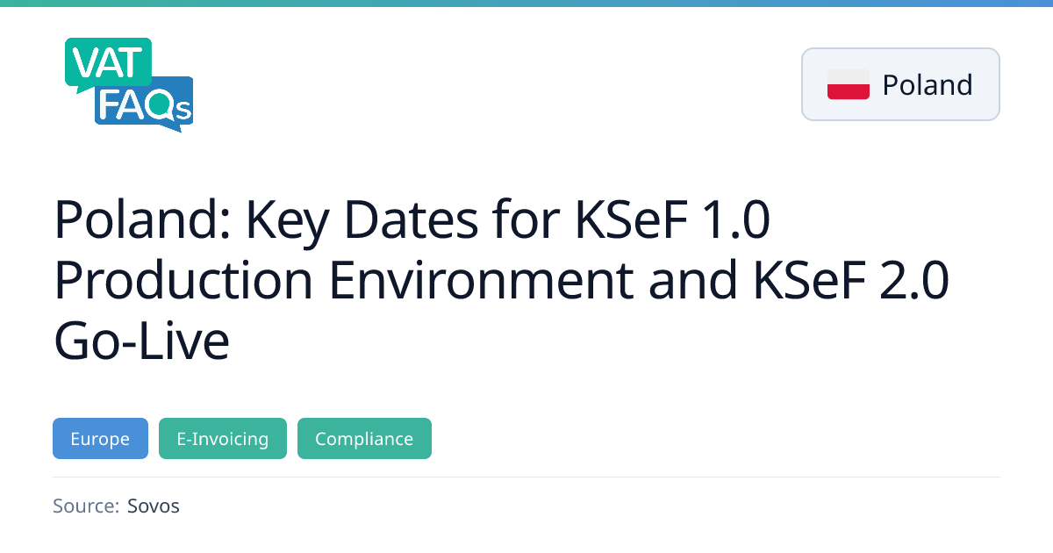Viewport: 1053px width, 553px height.
Task: Click KSeF 1.0 in the title
Action: click(671, 220)
